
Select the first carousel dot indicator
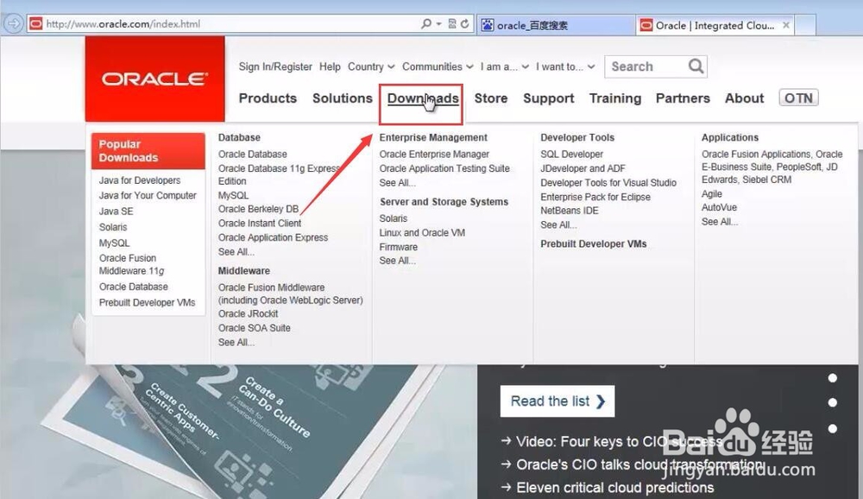tap(832, 378)
